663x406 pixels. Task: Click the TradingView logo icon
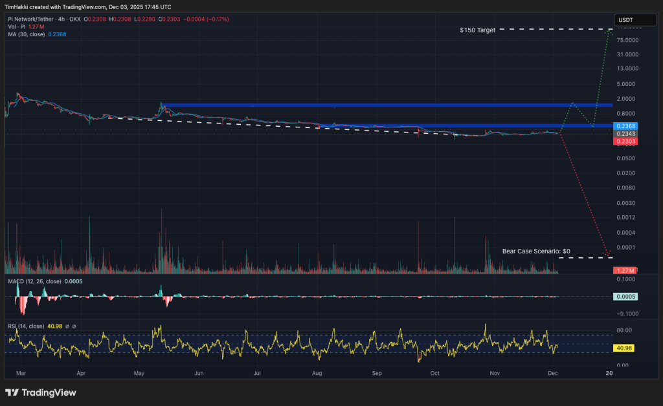[12, 392]
